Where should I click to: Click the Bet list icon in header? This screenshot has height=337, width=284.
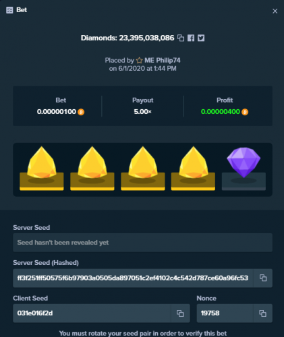click(x=9, y=10)
